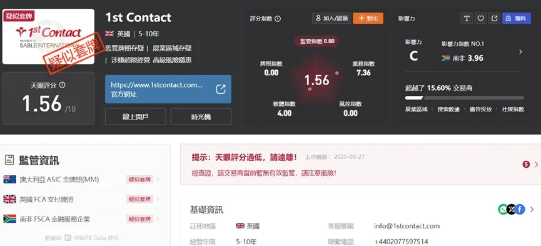
Task: Click the South Africa flag by 3.96
Action: coord(446,58)
